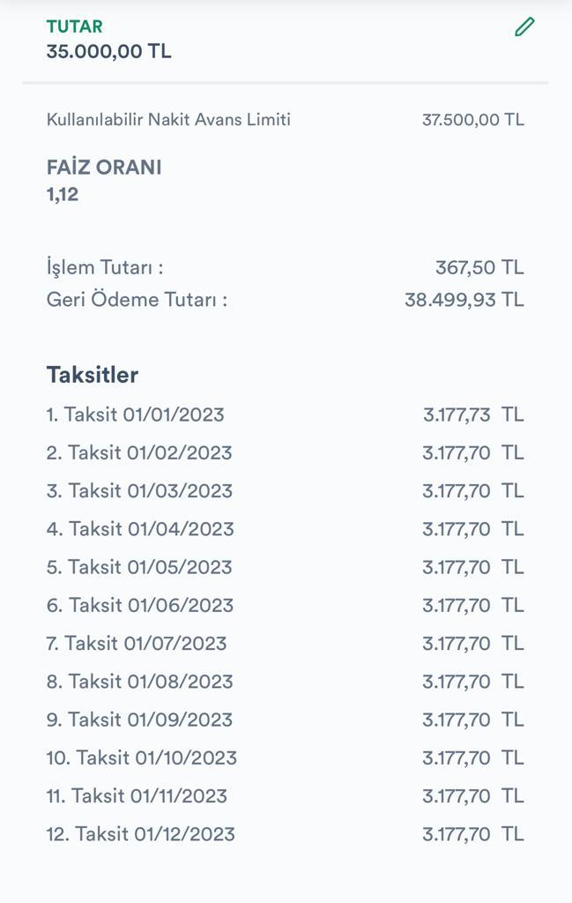Select the 12. Taksit 01/12/2023 row

[x=286, y=834]
